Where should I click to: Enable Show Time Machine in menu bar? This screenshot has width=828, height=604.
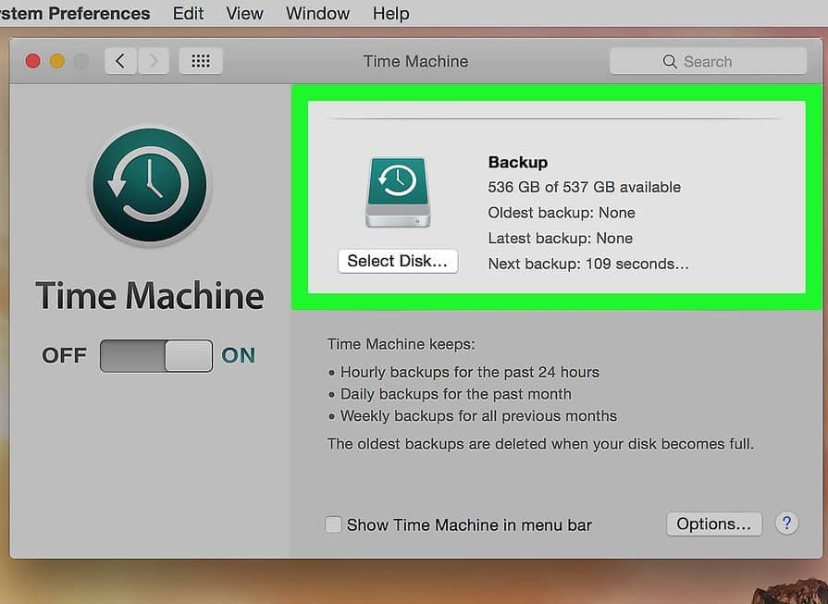333,524
